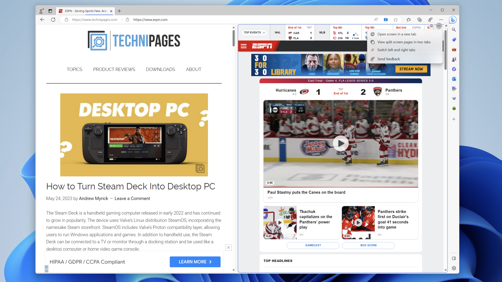Open the profile avatar icon in title bar

(41, 11)
